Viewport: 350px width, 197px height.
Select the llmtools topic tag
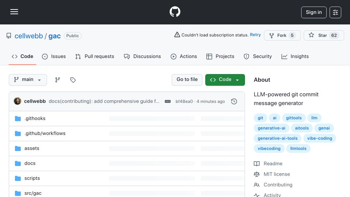pos(298,148)
